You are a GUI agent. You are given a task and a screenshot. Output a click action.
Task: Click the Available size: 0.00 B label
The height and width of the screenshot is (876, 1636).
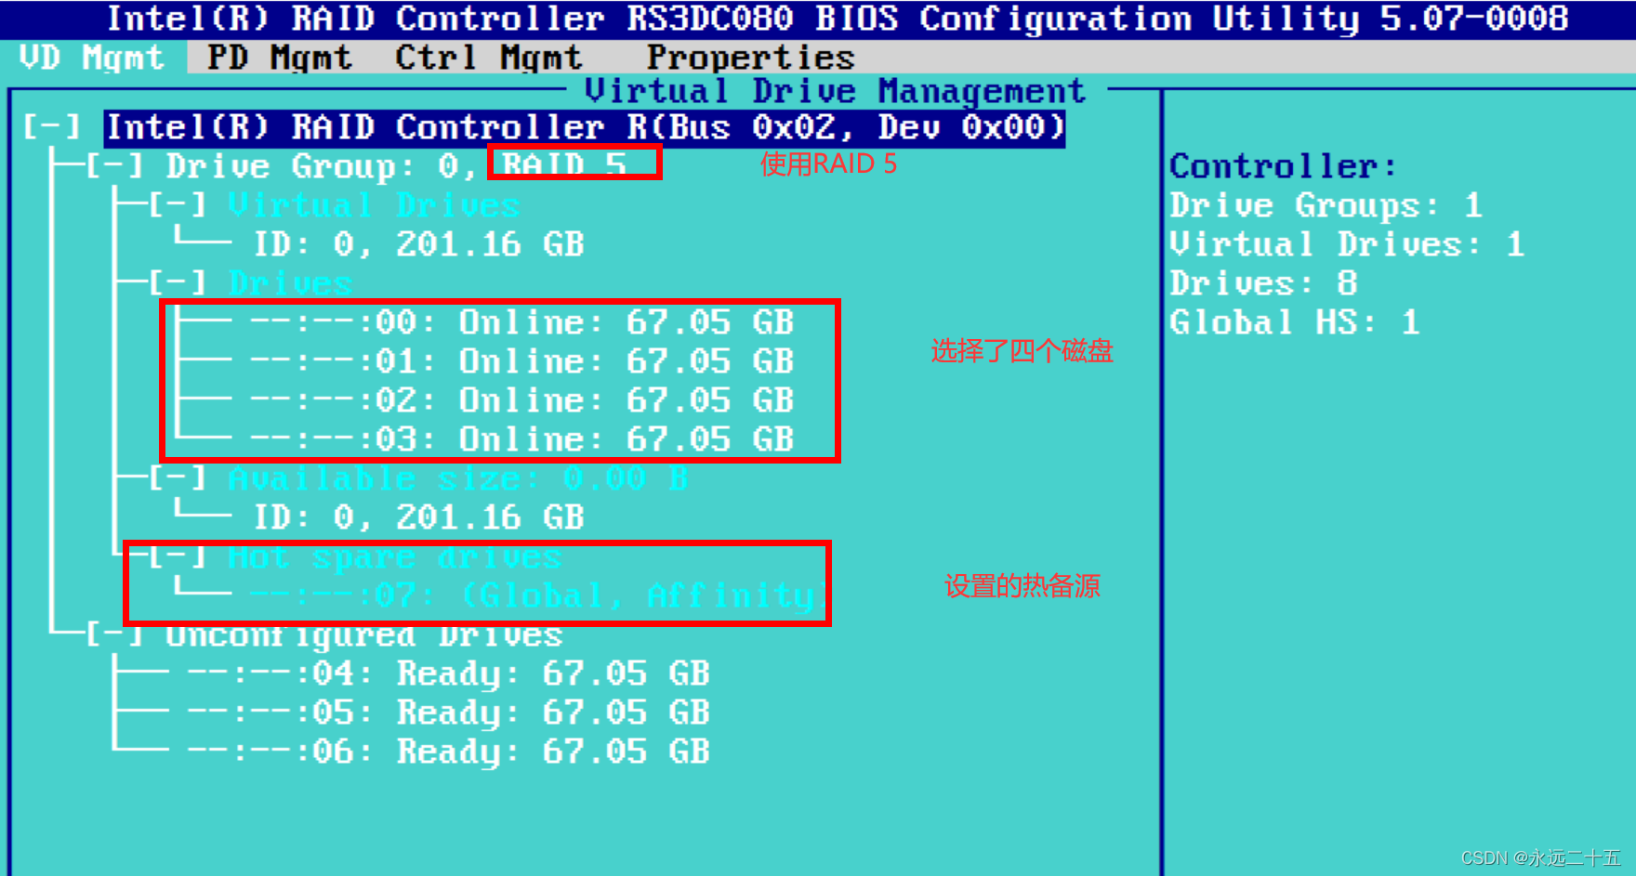(x=458, y=478)
